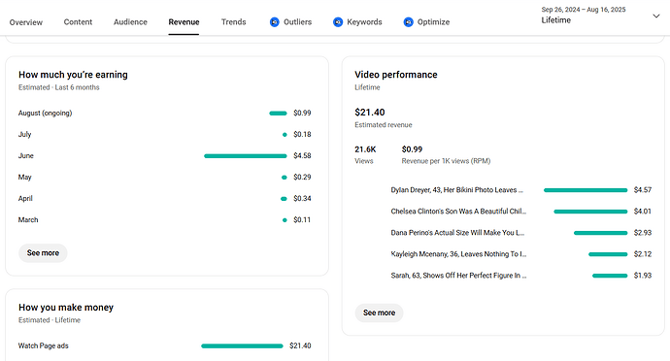Select the Revenue tab
Screen dimensions: 670x361
pos(184,21)
